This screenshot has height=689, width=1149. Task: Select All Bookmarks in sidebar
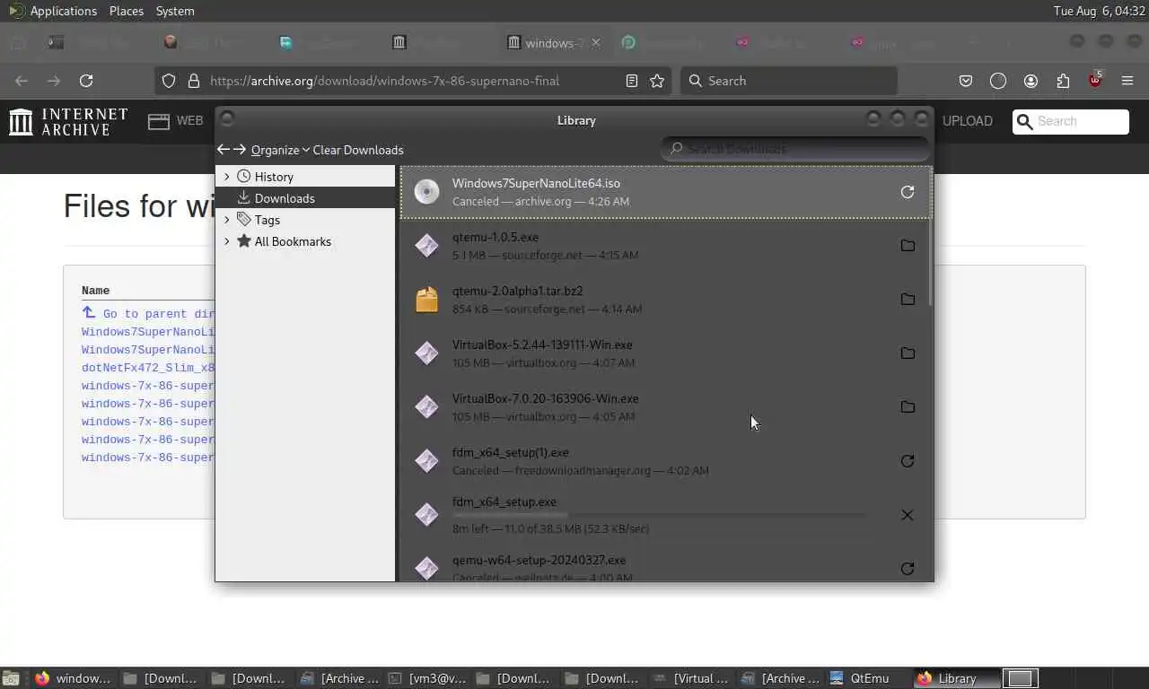click(x=305, y=241)
